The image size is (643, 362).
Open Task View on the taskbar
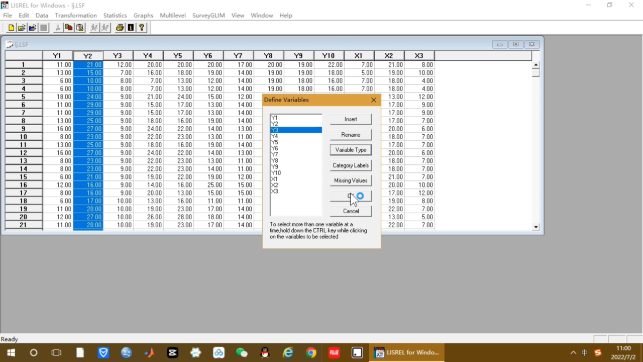point(57,352)
